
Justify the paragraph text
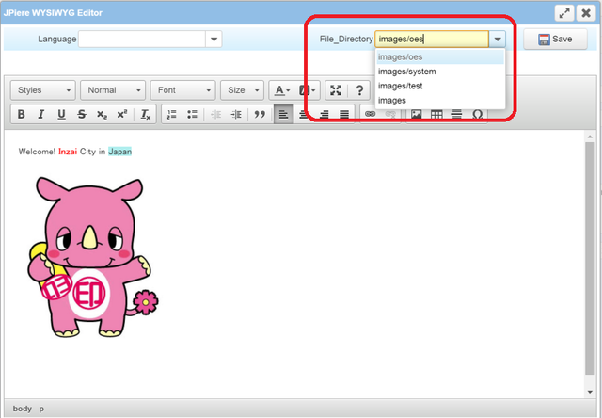(x=344, y=114)
